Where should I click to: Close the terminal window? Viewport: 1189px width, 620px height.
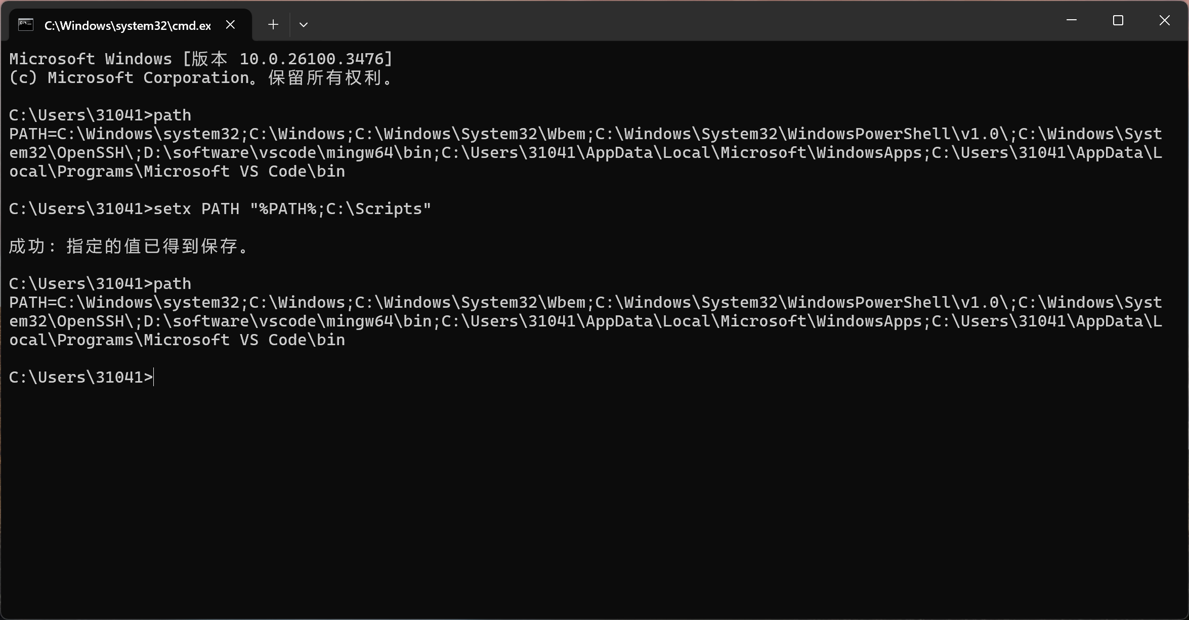point(1165,20)
